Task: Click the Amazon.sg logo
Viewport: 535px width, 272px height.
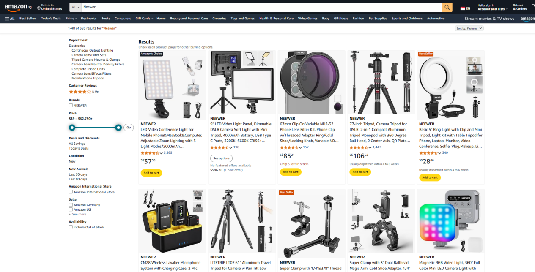Action: (18, 8)
